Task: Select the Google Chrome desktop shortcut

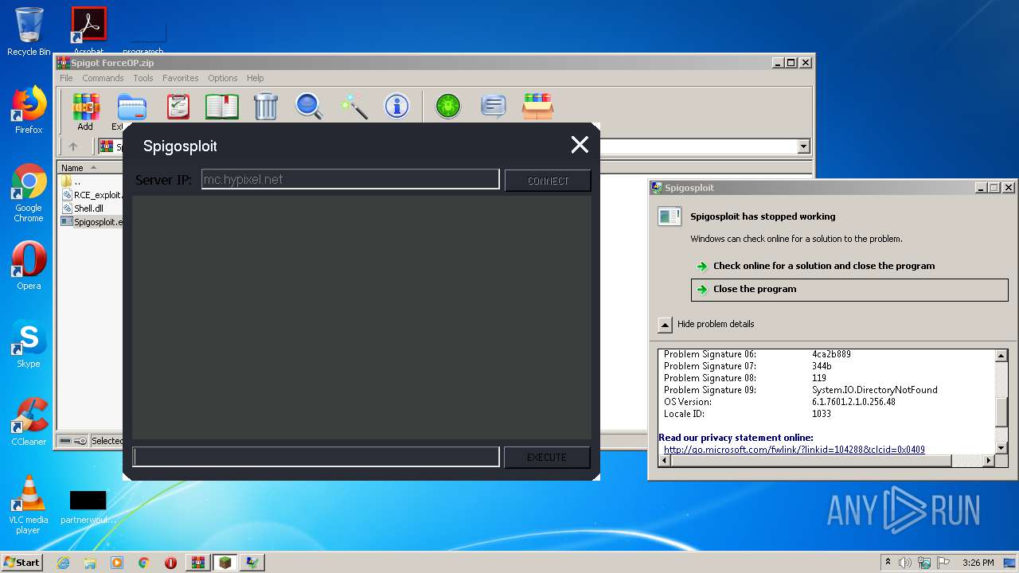Action: tap(29, 193)
